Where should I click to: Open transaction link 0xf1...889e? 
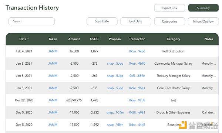[x=137, y=76]
